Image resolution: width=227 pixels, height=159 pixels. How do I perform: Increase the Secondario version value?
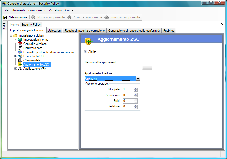pyautogui.click(x=136, y=94)
